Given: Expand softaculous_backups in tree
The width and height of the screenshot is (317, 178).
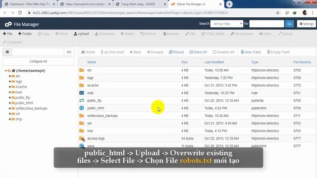Looking at the screenshot, I should 10,108.
